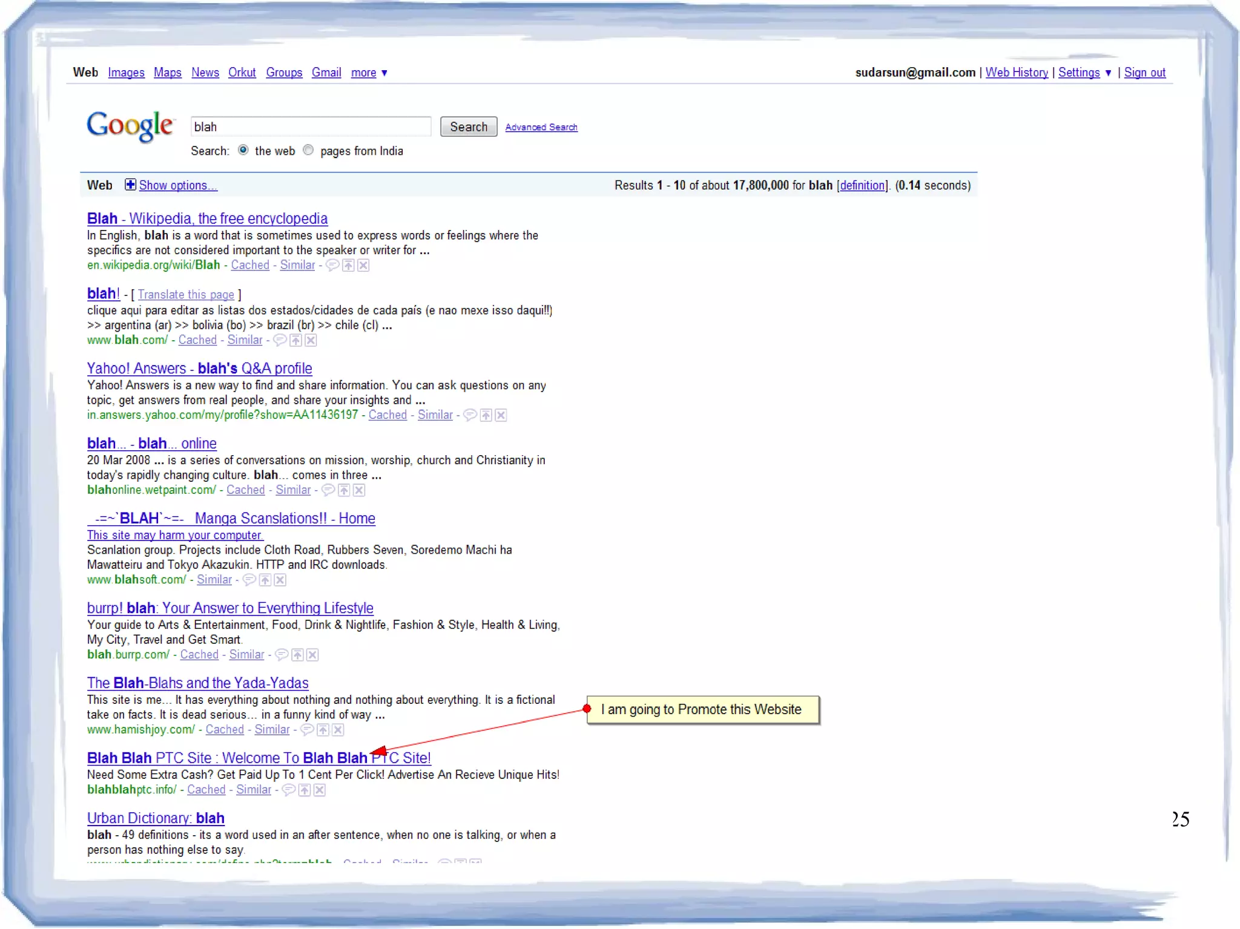
Task: Promote the blah.burrp.com result
Action: (297, 655)
